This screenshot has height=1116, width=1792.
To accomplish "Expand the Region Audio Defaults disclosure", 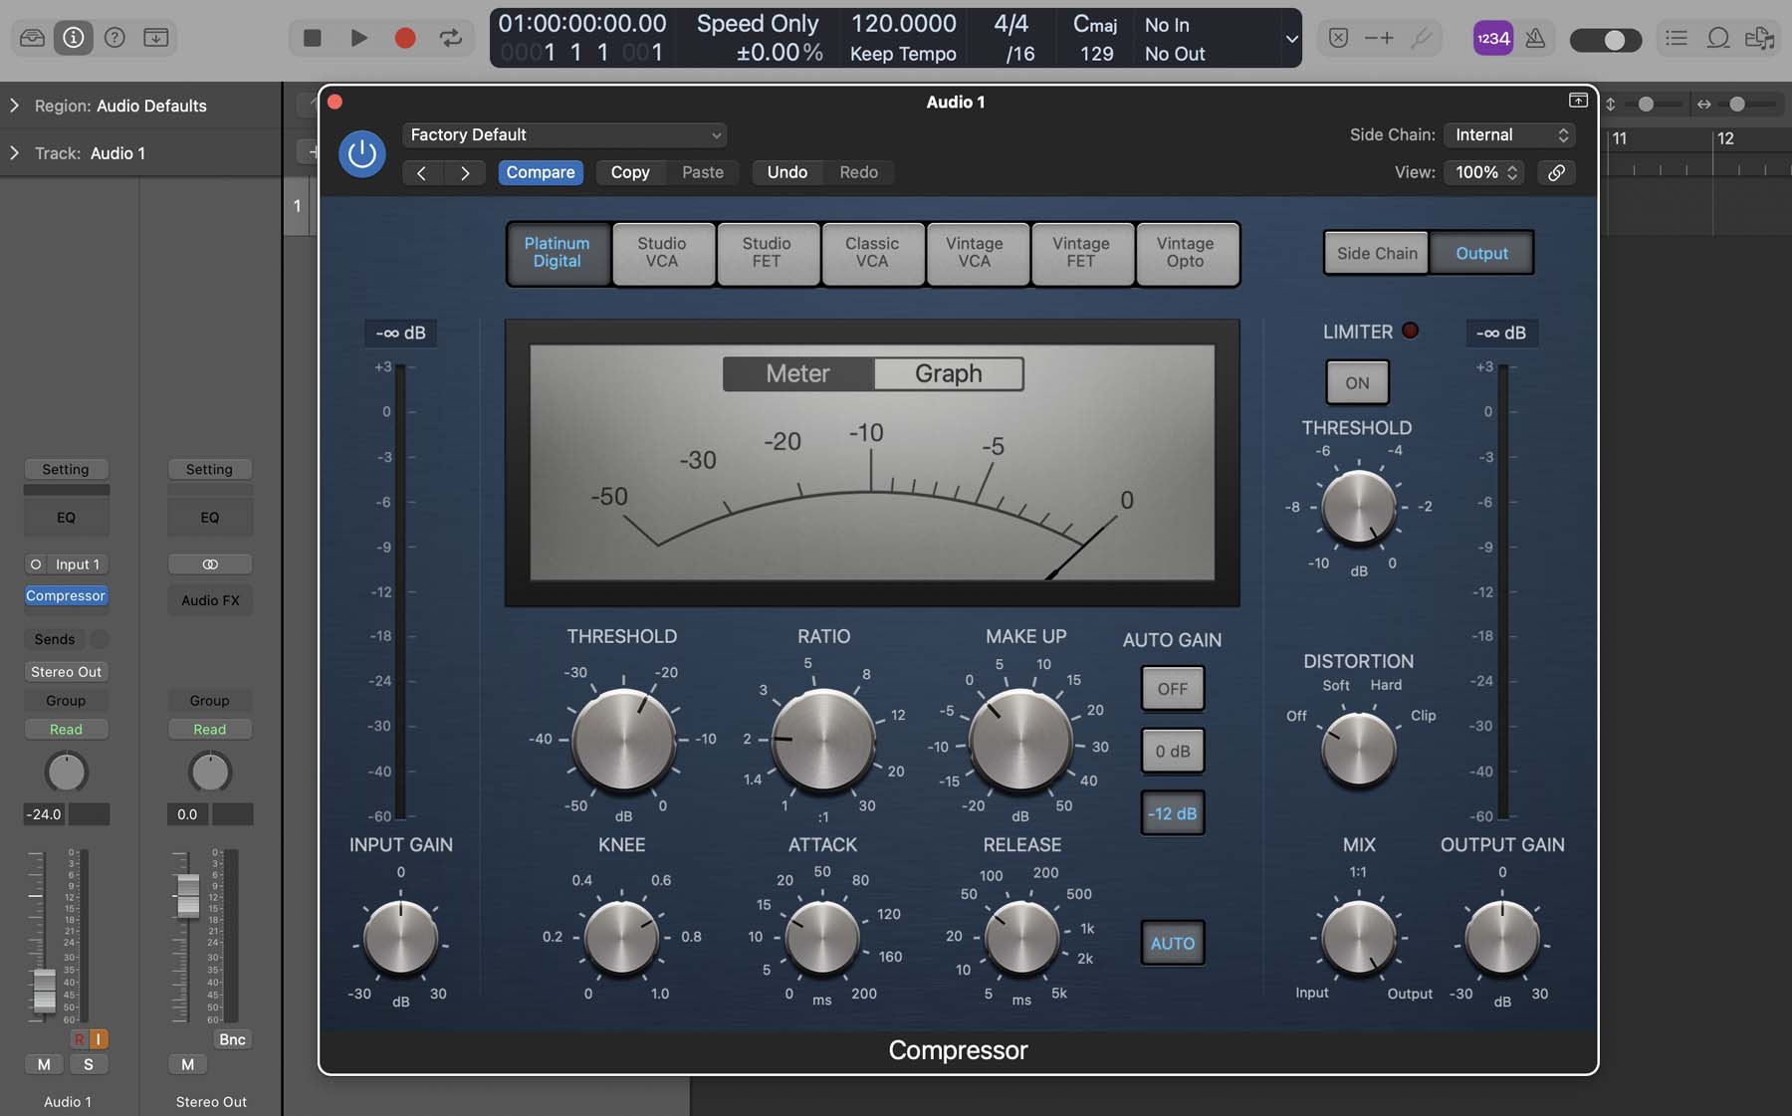I will click(14, 106).
